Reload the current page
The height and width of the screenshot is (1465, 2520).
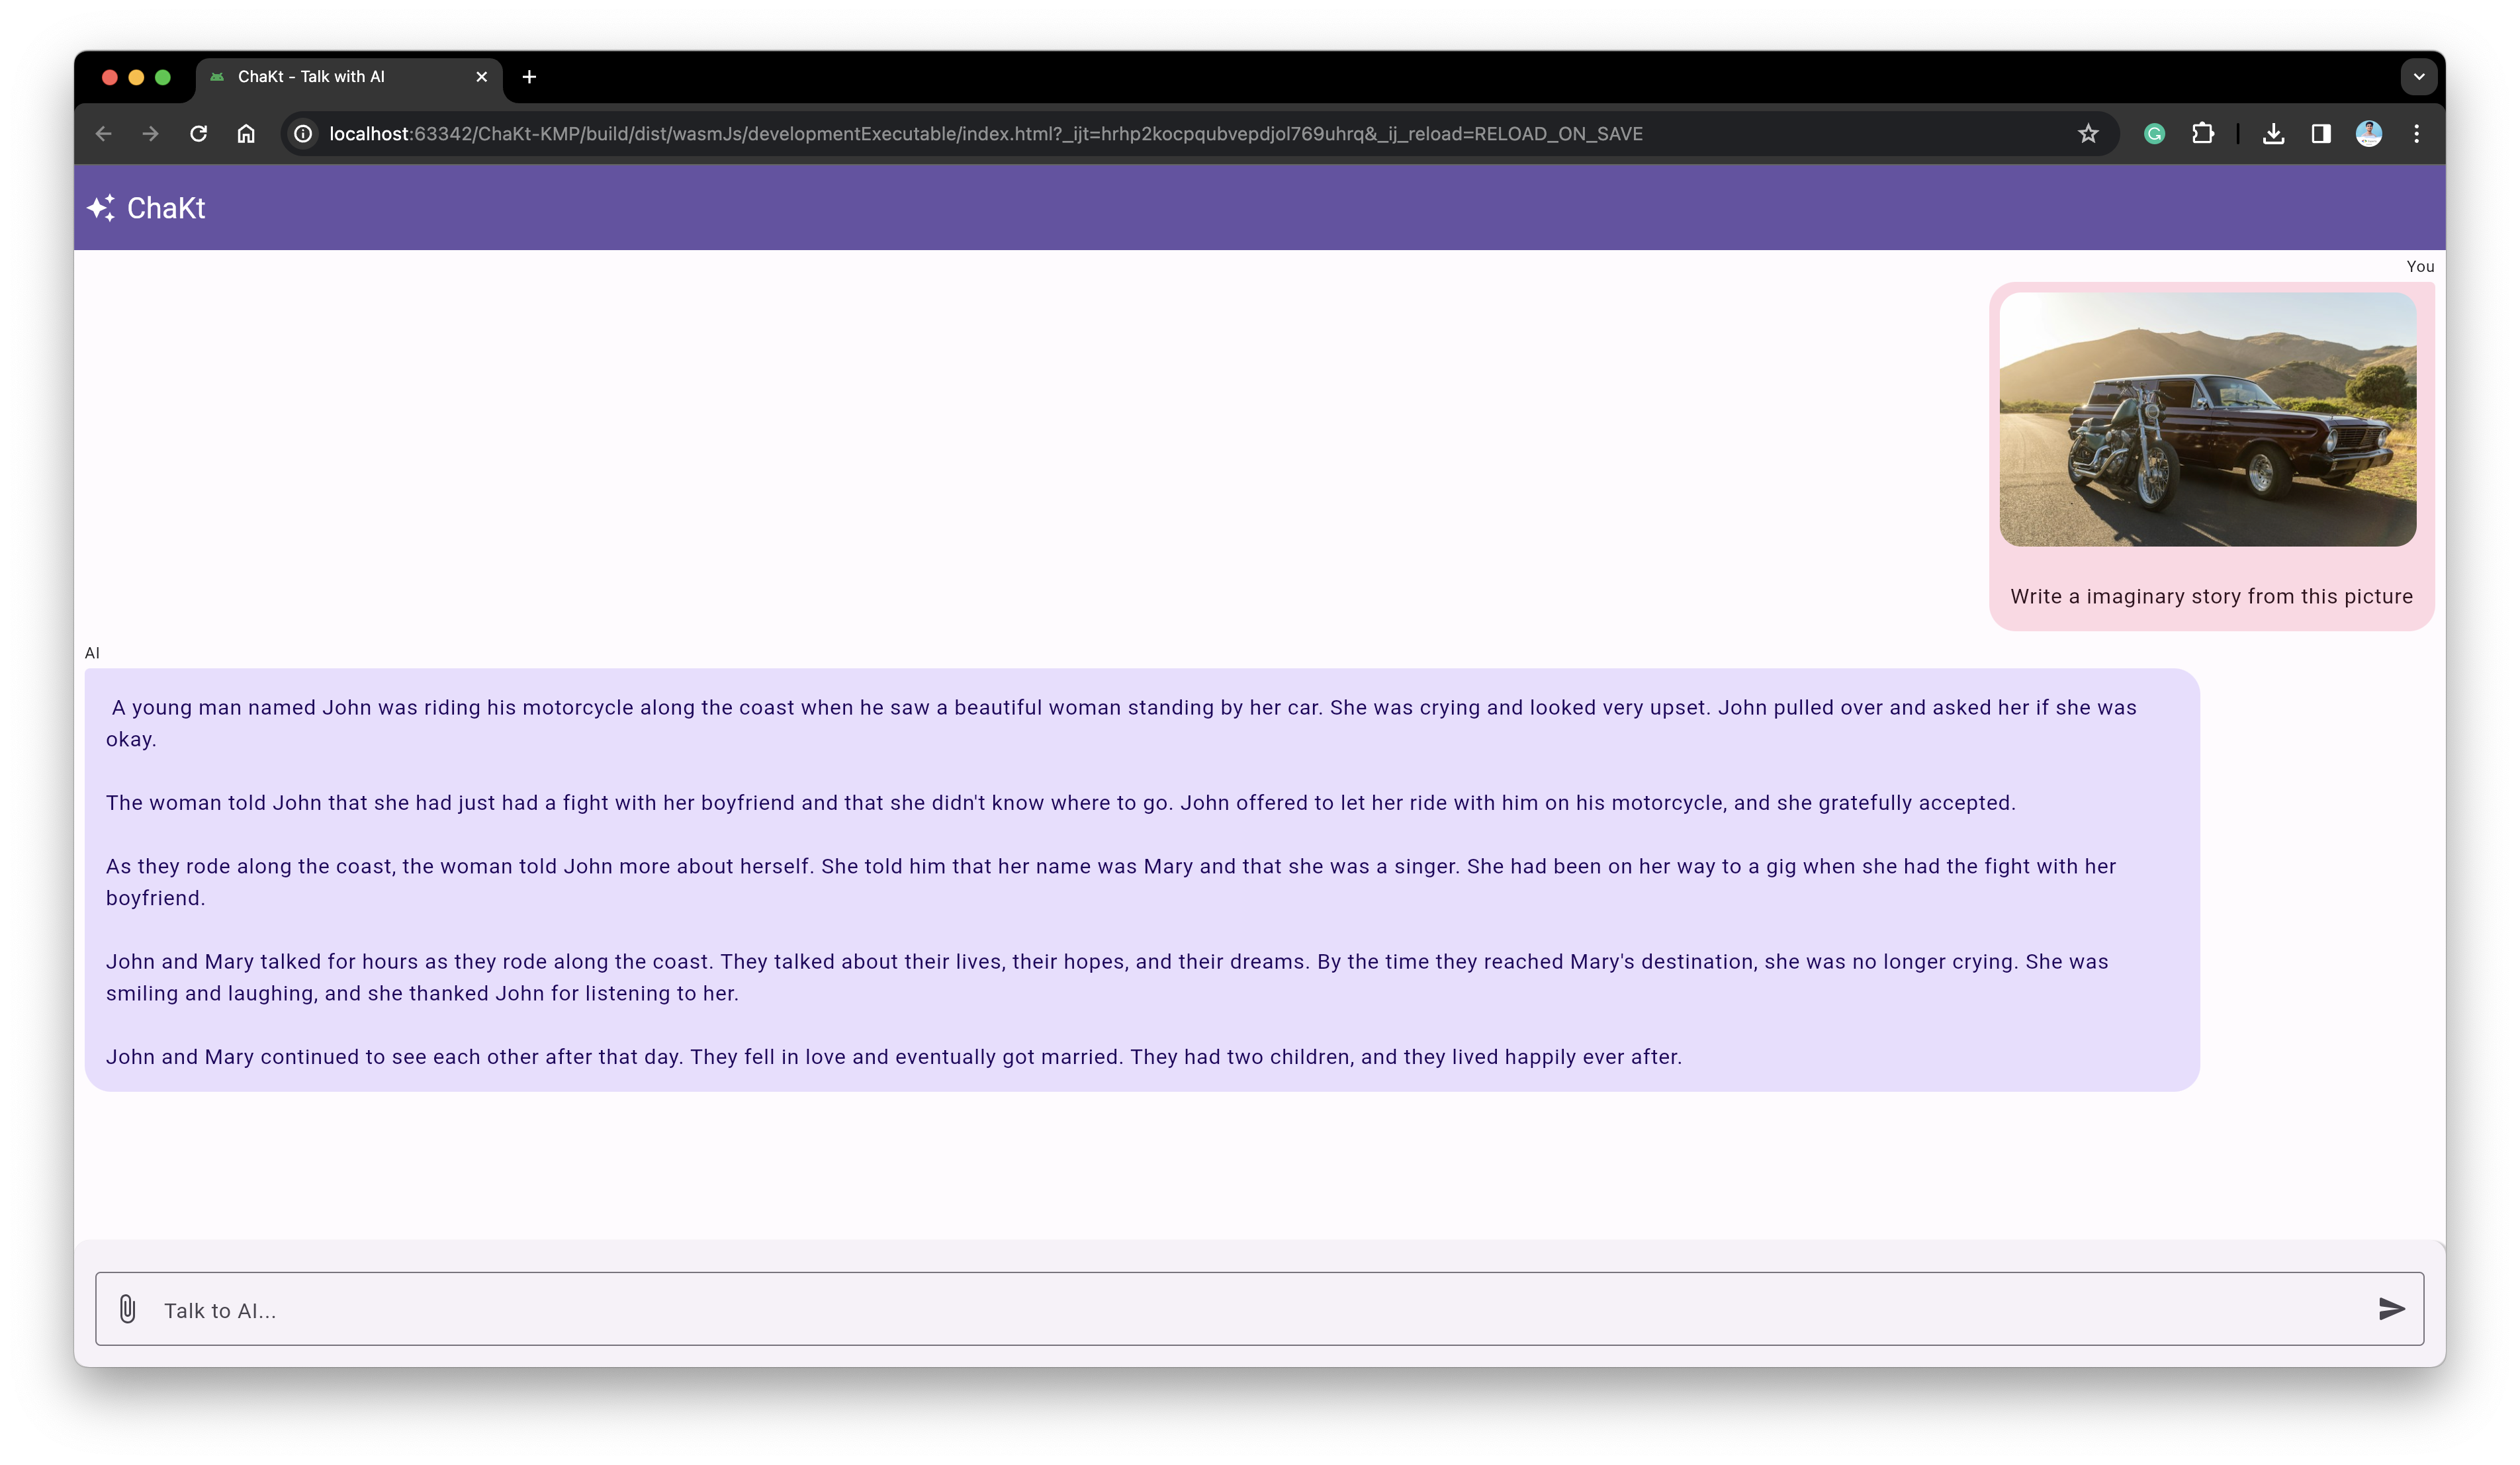(x=198, y=134)
